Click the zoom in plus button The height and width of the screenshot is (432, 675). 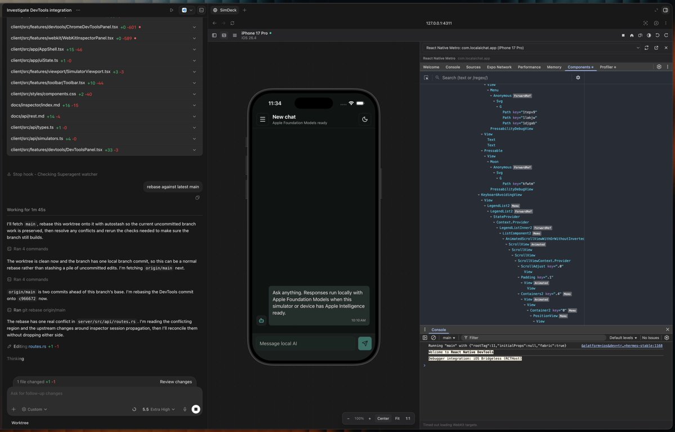[x=369, y=418]
